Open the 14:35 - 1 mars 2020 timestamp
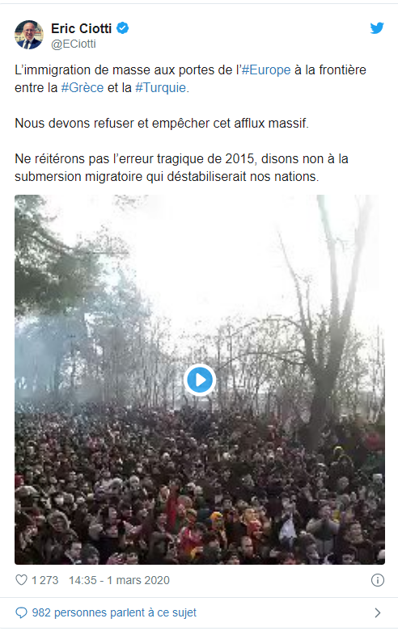Screen dimensions: 398x631 pos(119,580)
